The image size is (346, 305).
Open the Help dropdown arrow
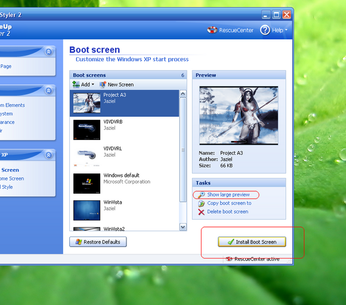286,30
